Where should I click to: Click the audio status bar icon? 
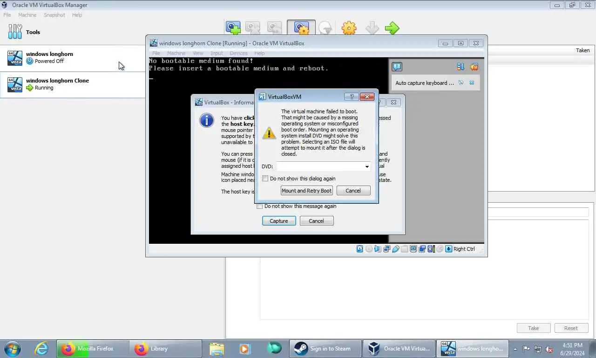click(378, 249)
